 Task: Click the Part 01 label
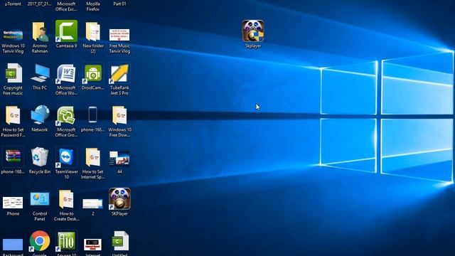pos(119,4)
